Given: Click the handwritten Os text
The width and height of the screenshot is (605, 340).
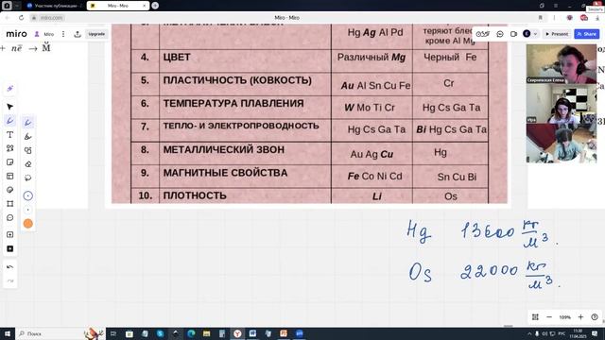Looking at the screenshot, I should [x=420, y=273].
